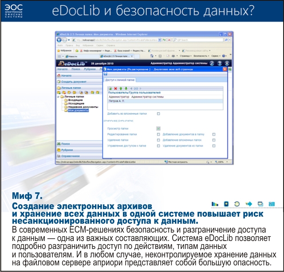Open the Справка menu in Internet Explorer
The image size is (284, 272).
[110, 45]
